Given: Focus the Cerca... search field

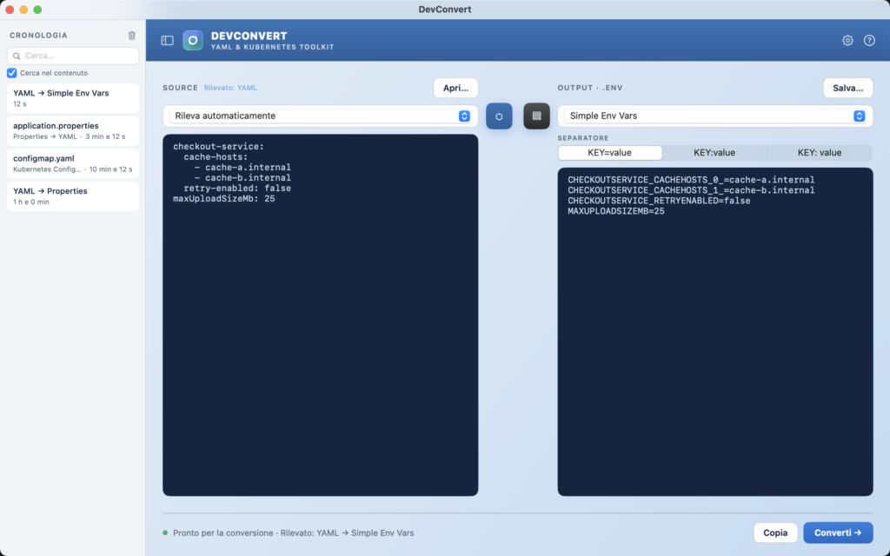Looking at the screenshot, I should [x=73, y=56].
